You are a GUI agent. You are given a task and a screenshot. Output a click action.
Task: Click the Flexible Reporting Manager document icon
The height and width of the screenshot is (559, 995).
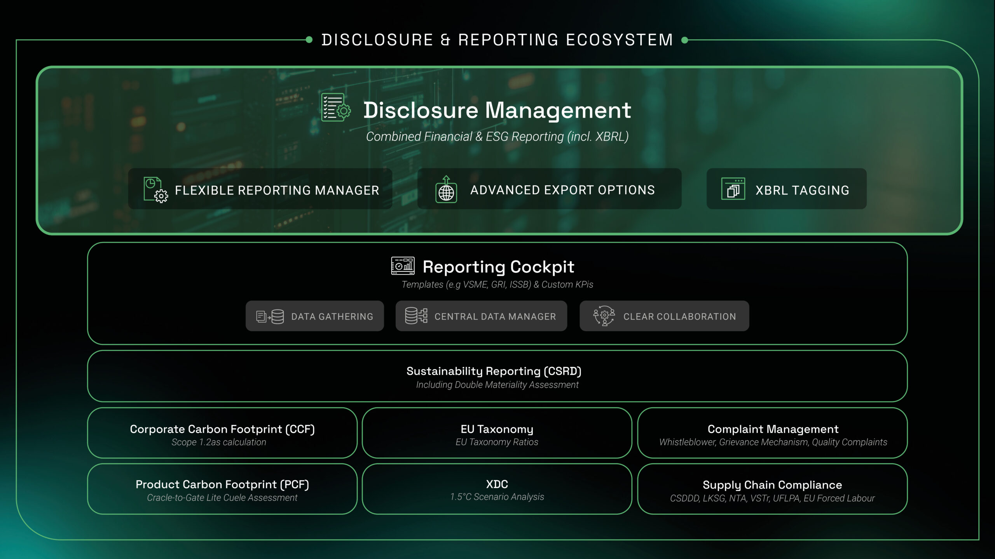coord(155,190)
